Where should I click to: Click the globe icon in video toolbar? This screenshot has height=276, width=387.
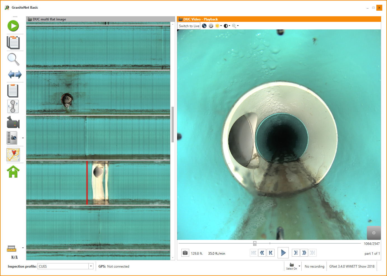tap(204, 26)
